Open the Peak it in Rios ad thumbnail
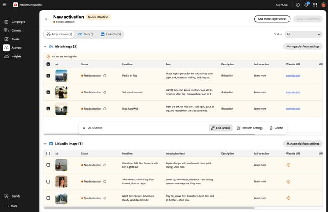 (x=61, y=76)
